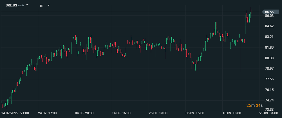
Task: Click the 04.08 20:00 time label
Action: point(84,113)
